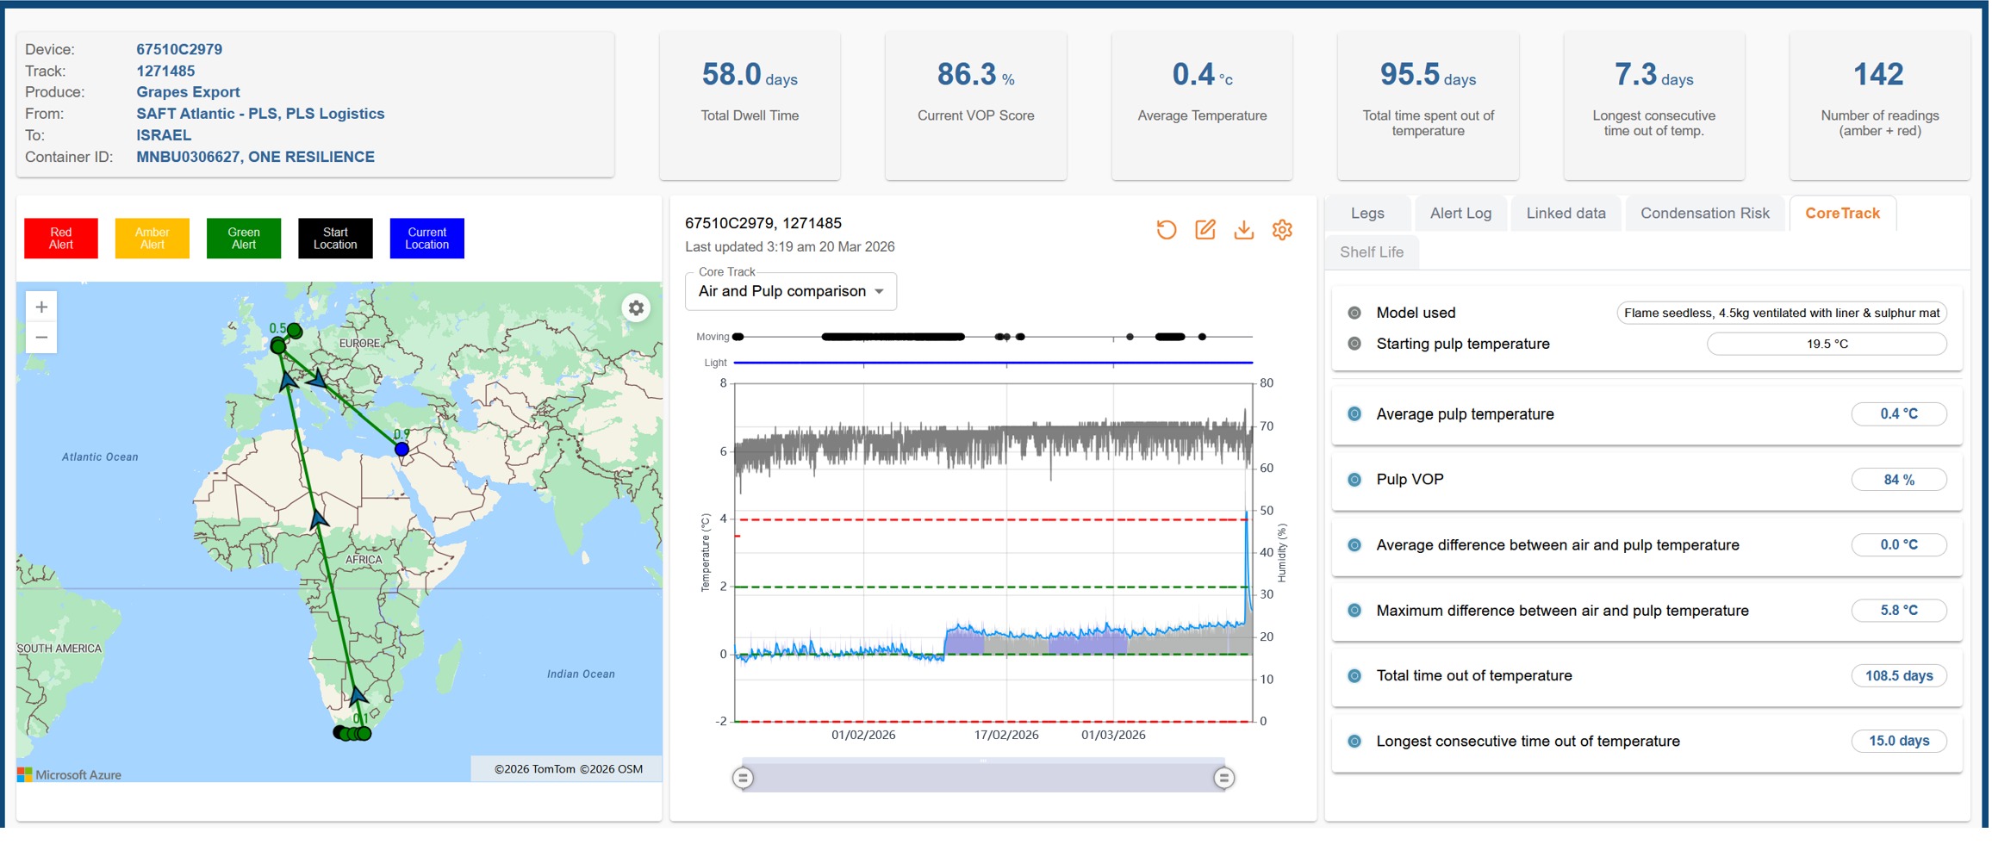Open the Core Track comparison dropdown
The image size is (1992, 851).
point(791,291)
